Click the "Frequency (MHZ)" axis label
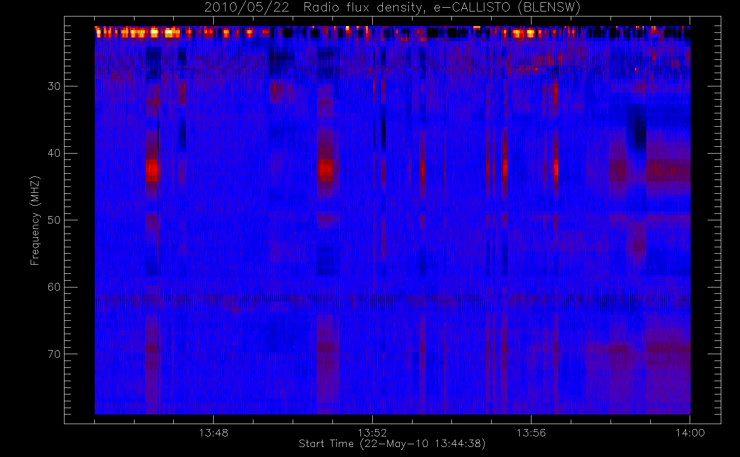This screenshot has width=740, height=457. (35, 220)
